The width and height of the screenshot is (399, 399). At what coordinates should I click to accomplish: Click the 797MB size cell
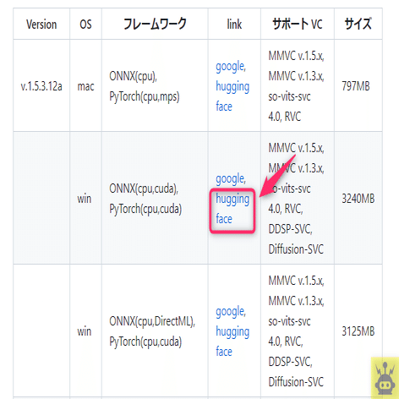(x=358, y=85)
